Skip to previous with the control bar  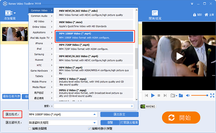[147, 95]
